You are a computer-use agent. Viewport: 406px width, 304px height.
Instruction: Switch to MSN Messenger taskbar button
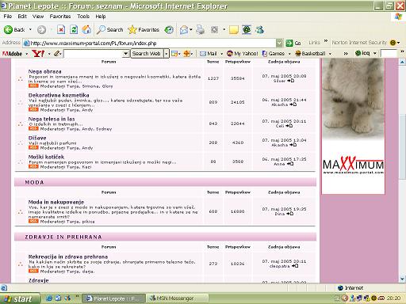point(177,298)
